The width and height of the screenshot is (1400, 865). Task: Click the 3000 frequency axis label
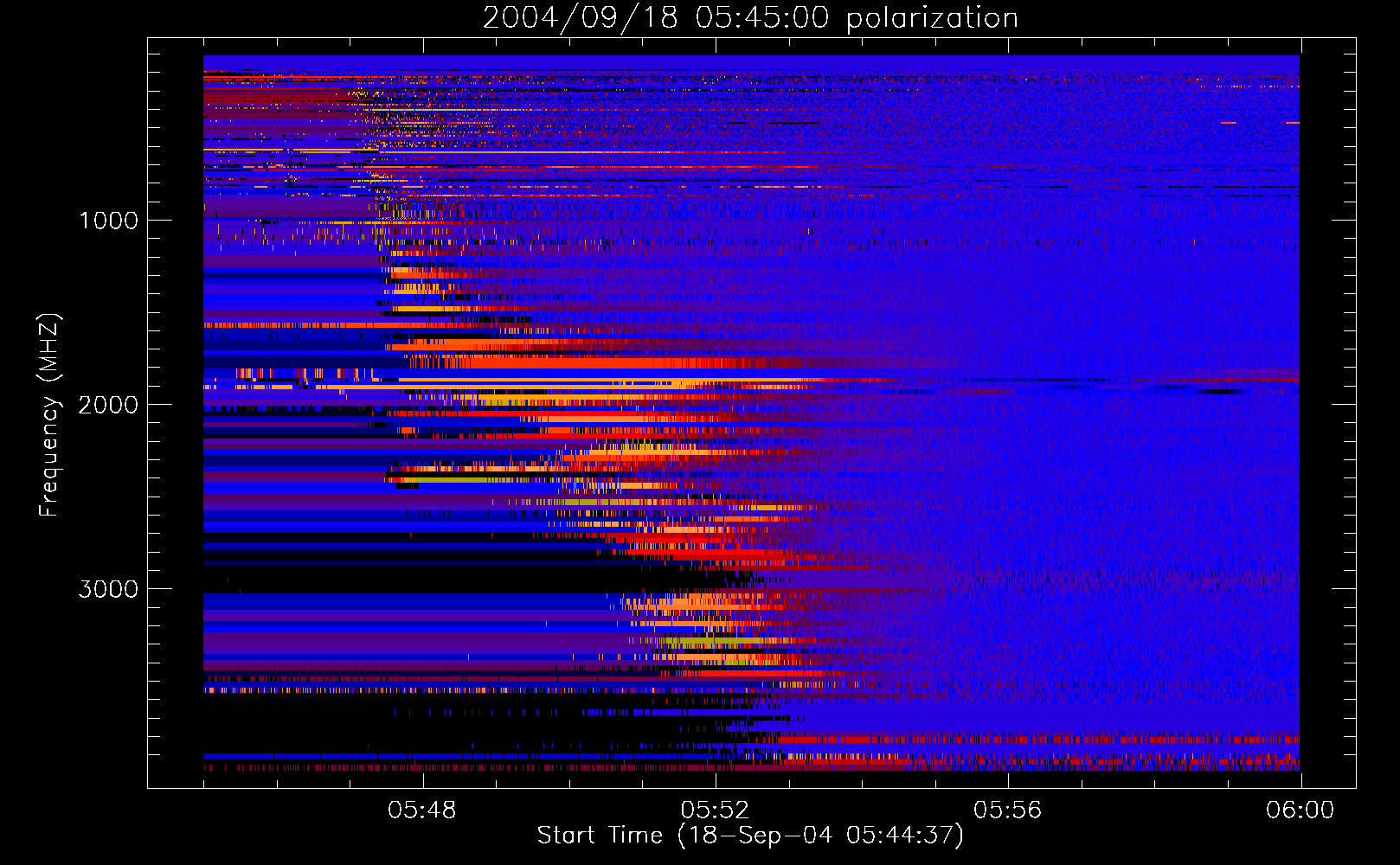(x=108, y=589)
